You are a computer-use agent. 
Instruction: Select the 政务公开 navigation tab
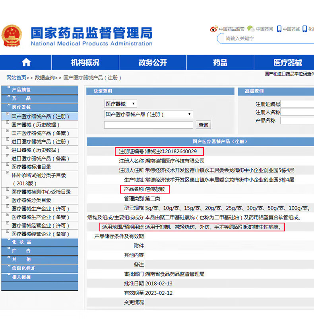[153, 63]
